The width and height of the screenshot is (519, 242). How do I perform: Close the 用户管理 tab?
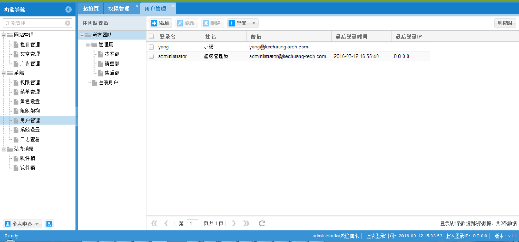173,6
